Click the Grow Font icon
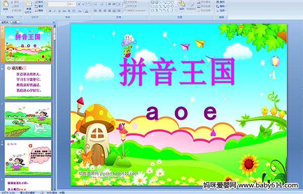This screenshot has height=194, width=303. [x=79, y=4]
